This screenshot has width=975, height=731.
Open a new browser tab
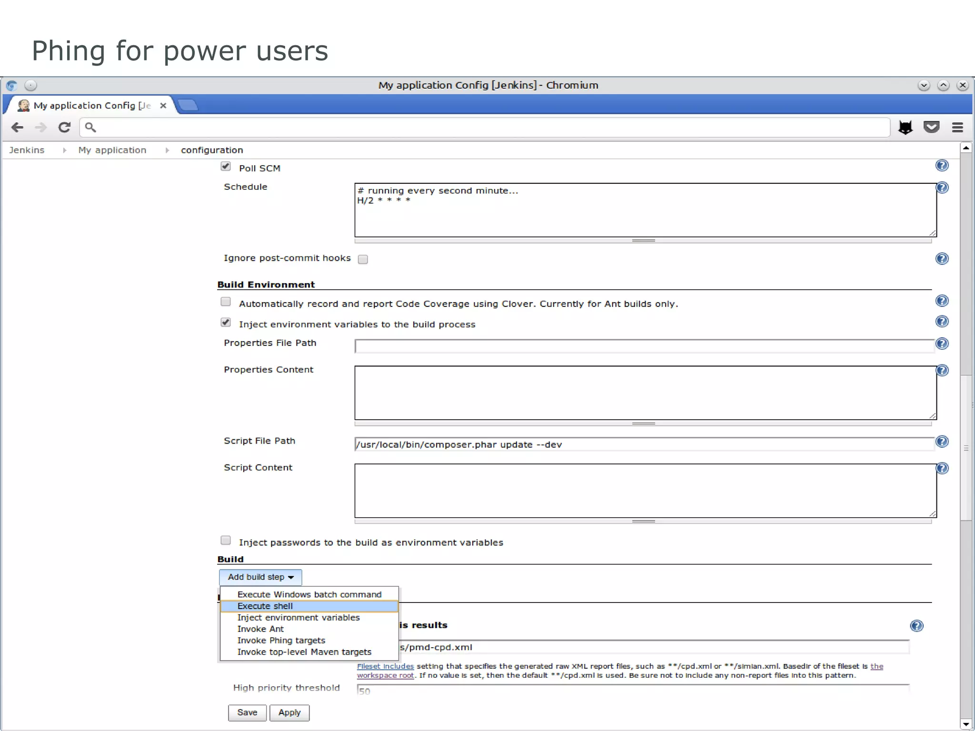(188, 105)
